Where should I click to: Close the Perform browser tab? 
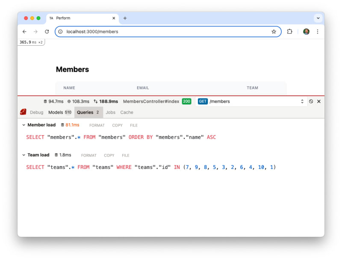[x=114, y=18]
